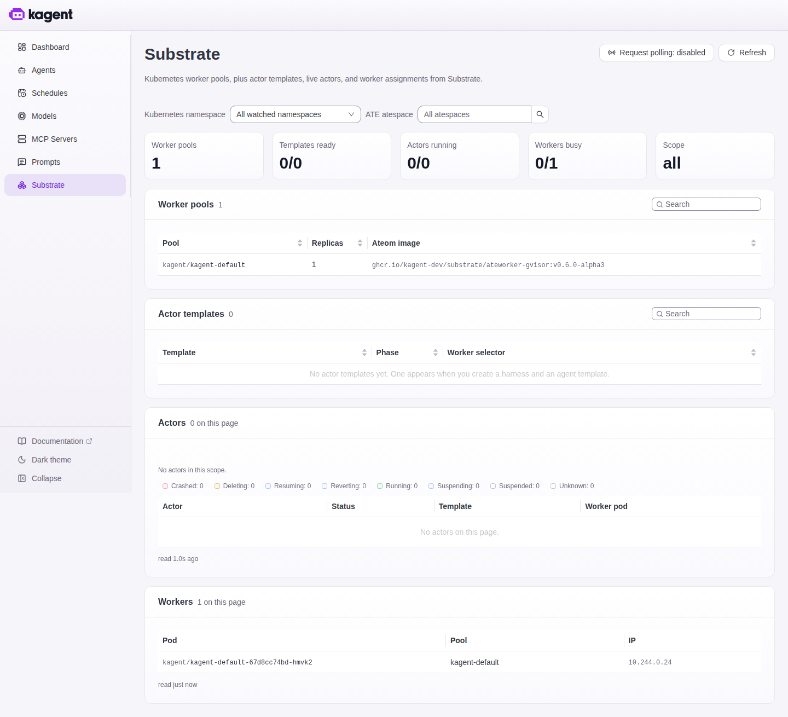Select the Substrate sidebar item
This screenshot has width=788, height=717.
pos(65,185)
